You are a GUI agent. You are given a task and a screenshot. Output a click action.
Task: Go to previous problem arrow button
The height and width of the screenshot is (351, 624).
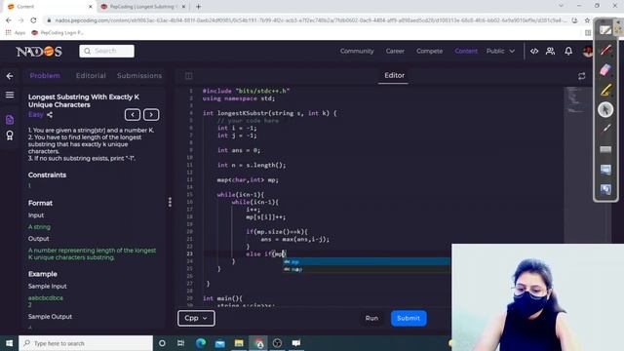tap(133, 115)
